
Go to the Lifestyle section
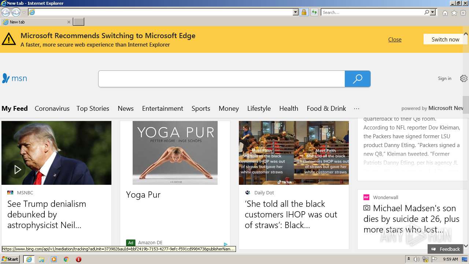pyautogui.click(x=259, y=109)
